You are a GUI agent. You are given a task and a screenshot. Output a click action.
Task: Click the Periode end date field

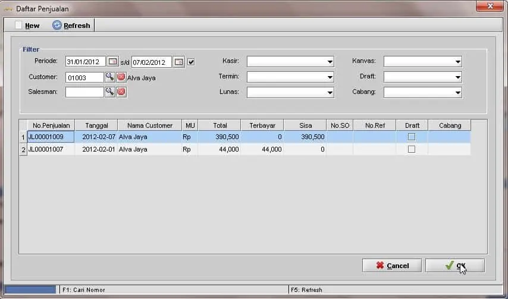point(152,62)
